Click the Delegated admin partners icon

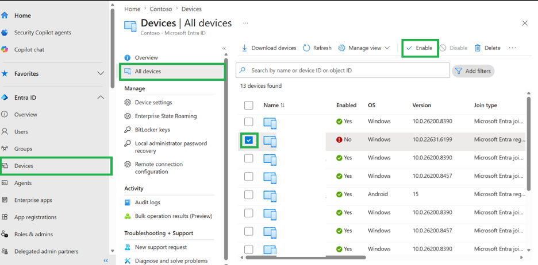(x=5, y=251)
